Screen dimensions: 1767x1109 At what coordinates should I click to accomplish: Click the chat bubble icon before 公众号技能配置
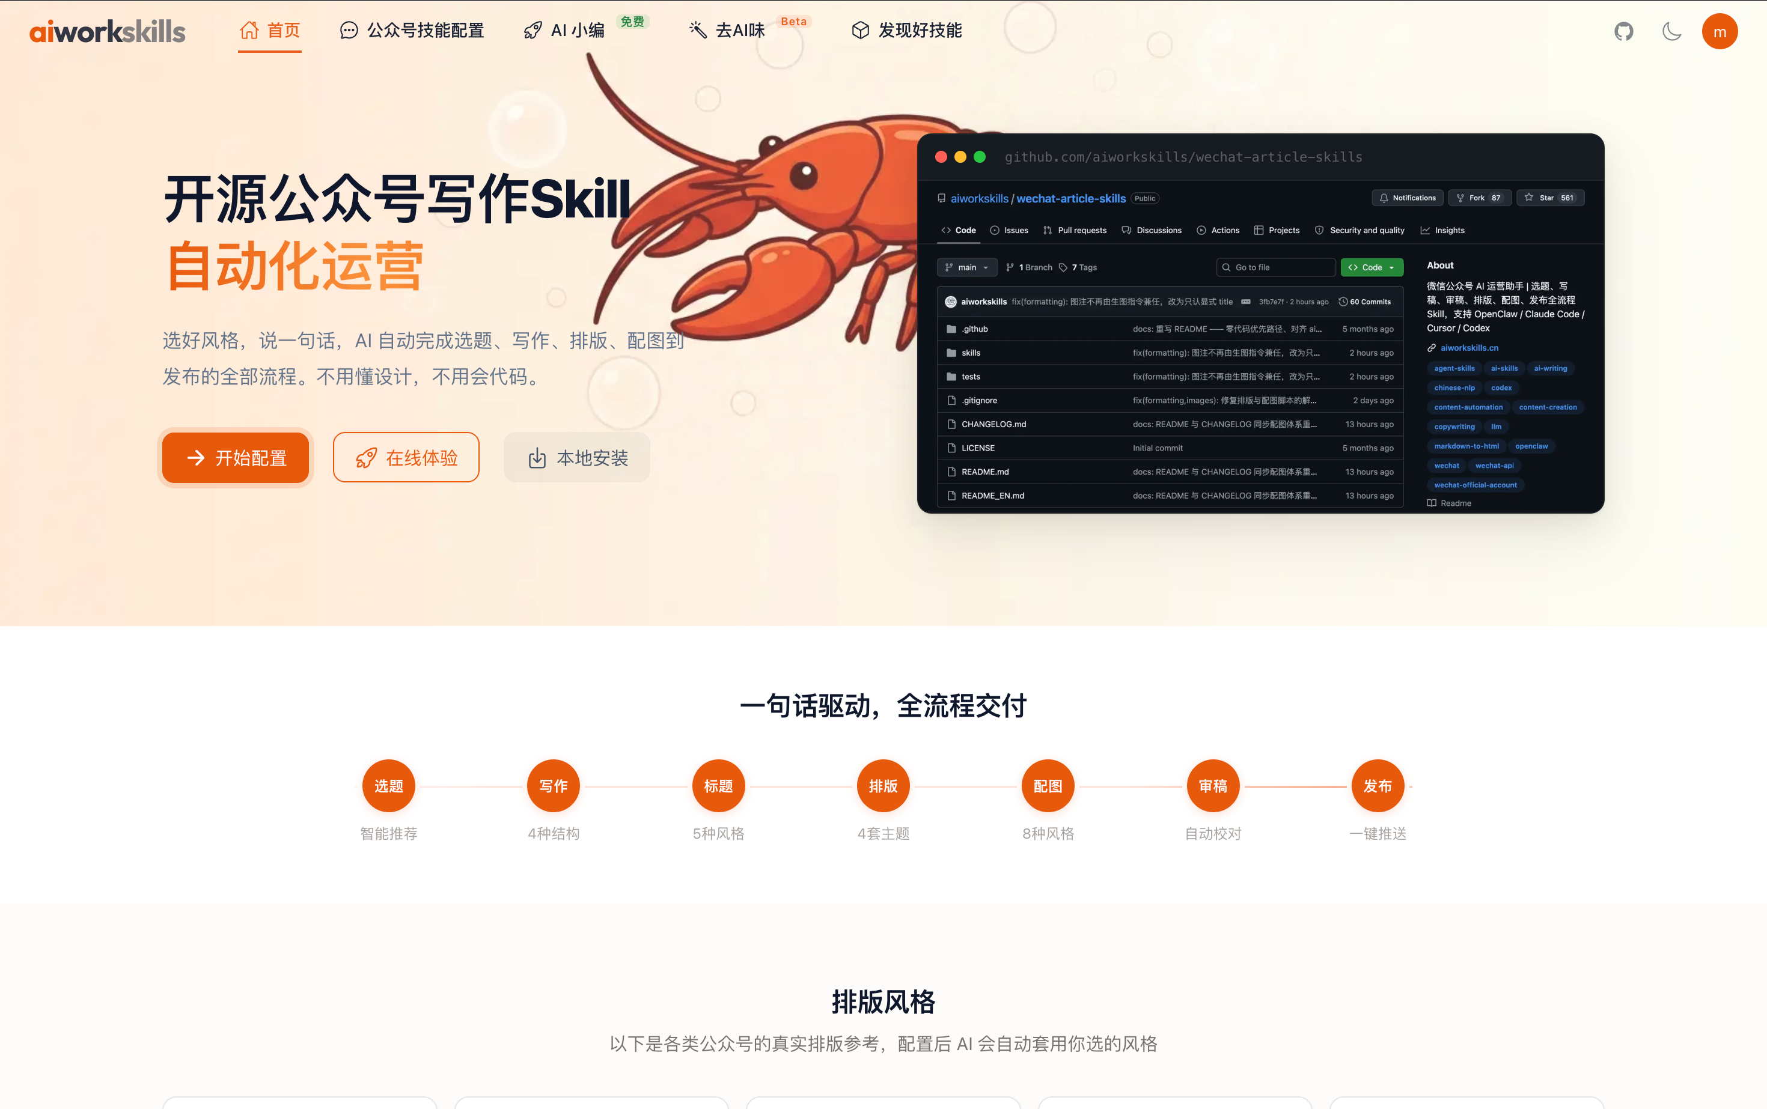coord(349,31)
